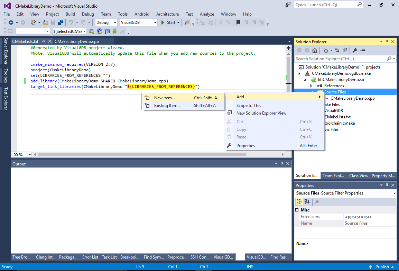The image size is (399, 271).
Task: Switch to the CMakeLibraryDemo.cpp editor tab
Action: (x=76, y=41)
